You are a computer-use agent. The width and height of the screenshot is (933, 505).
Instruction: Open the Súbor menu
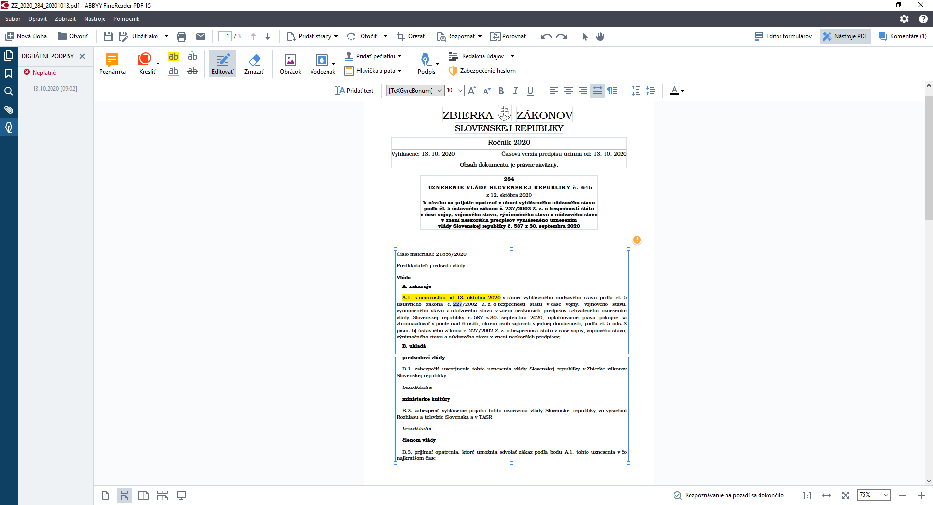point(13,19)
